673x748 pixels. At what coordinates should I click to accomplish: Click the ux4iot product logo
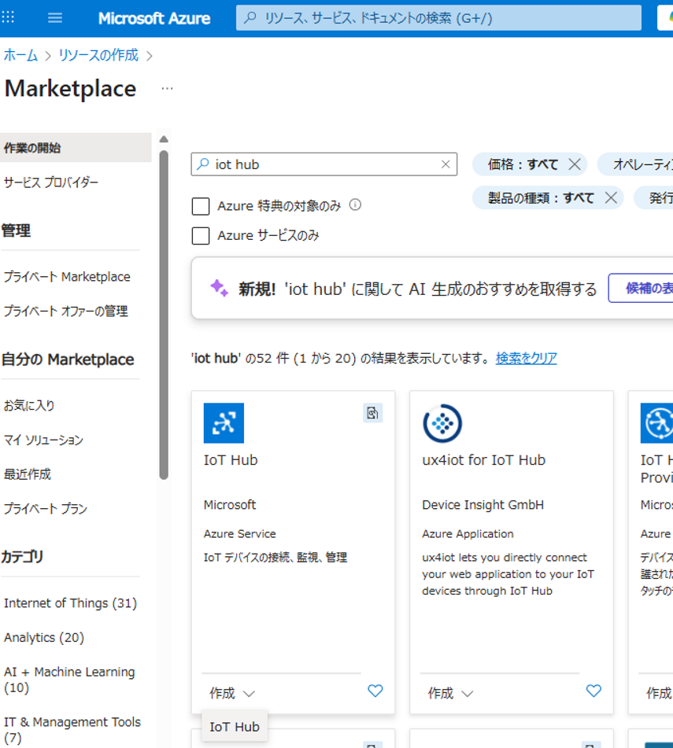point(442,423)
